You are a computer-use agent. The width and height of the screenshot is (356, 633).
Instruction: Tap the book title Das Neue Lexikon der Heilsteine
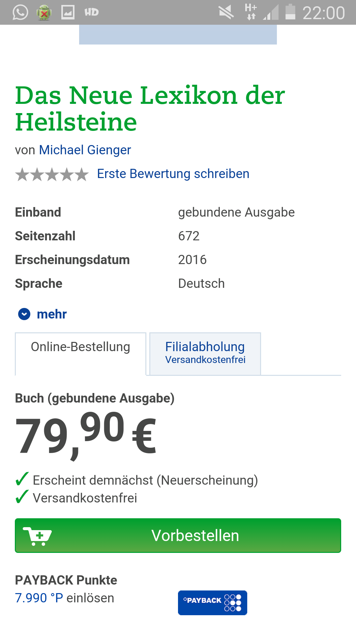pos(150,108)
